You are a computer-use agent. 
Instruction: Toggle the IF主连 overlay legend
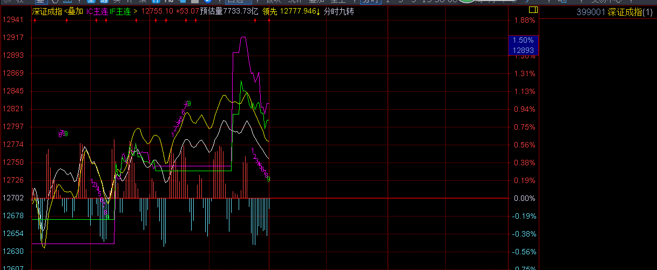(120, 11)
